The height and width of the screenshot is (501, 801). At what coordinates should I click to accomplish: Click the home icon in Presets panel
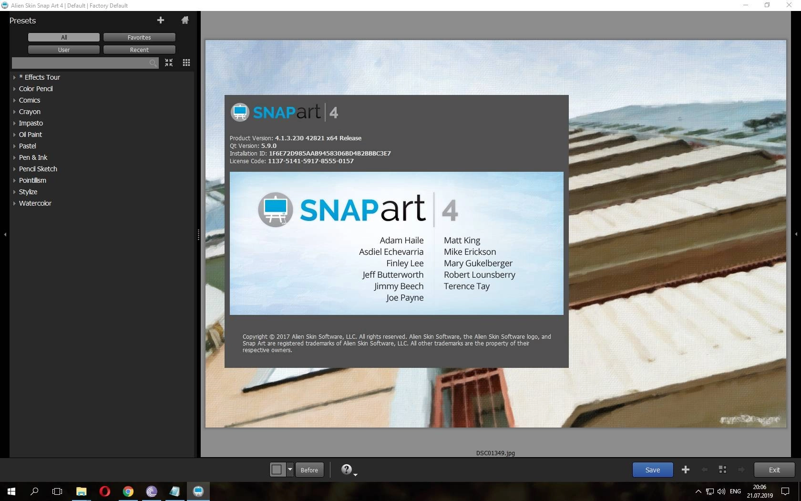coord(185,20)
